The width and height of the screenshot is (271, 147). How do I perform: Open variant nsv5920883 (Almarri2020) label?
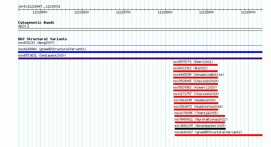[x=195, y=87]
